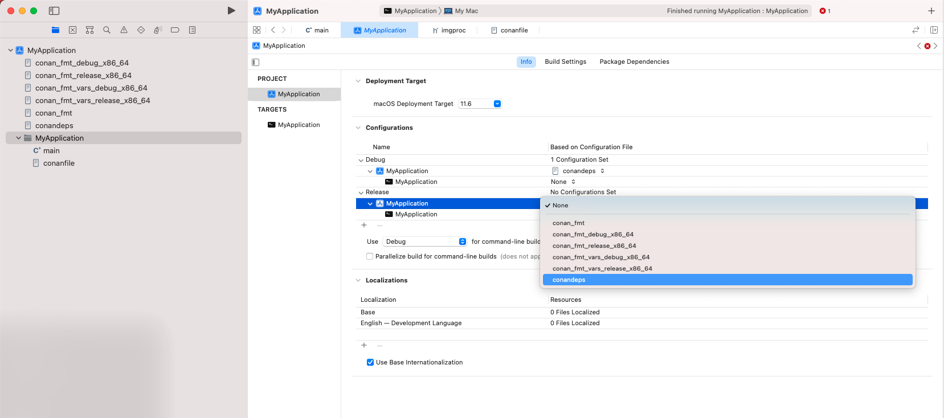
Task: Add a configuration with the plus button
Action: [364, 226]
